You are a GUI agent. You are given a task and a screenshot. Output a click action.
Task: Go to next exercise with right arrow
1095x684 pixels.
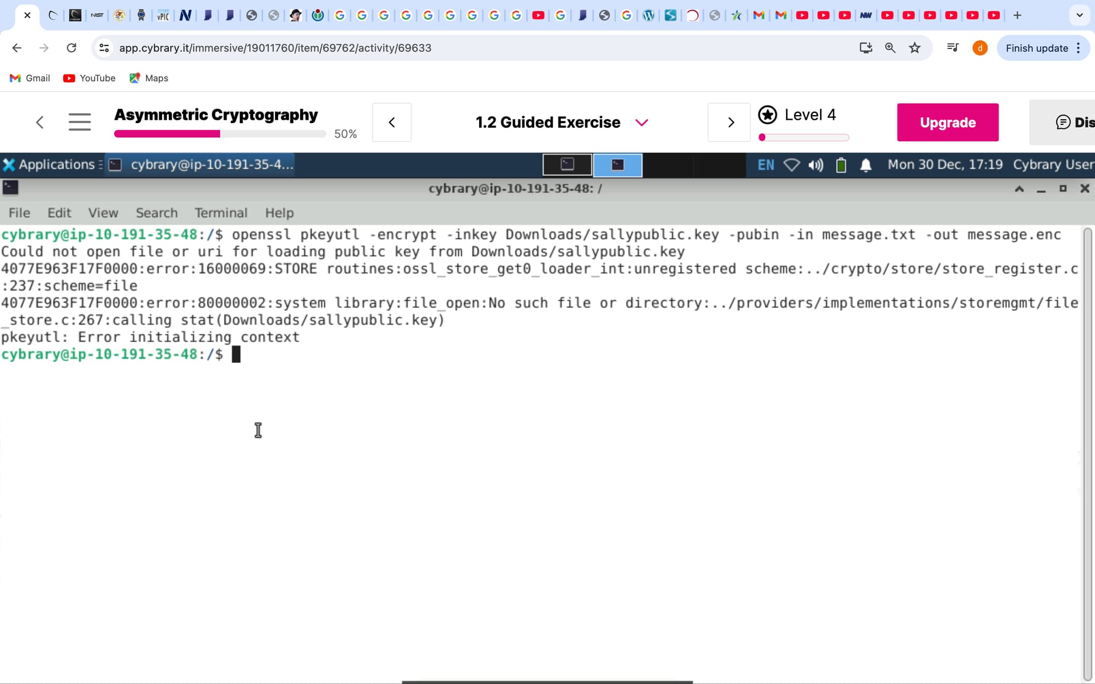coord(730,123)
